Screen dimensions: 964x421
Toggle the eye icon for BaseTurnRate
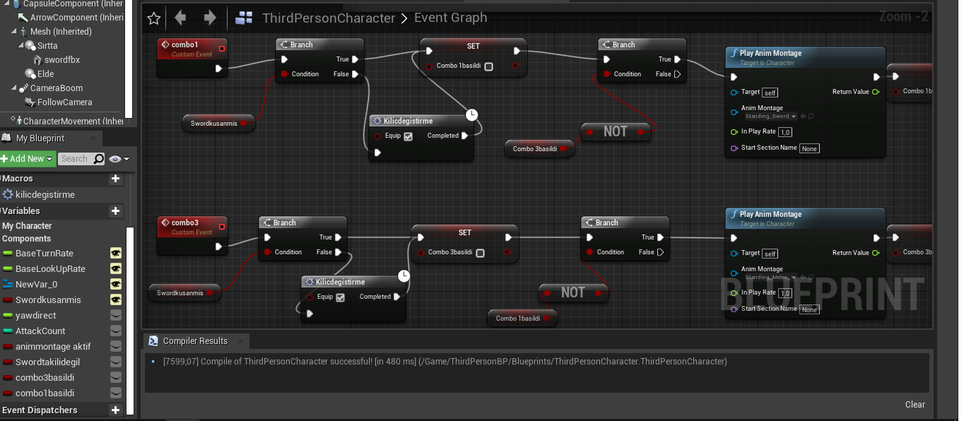pos(117,253)
